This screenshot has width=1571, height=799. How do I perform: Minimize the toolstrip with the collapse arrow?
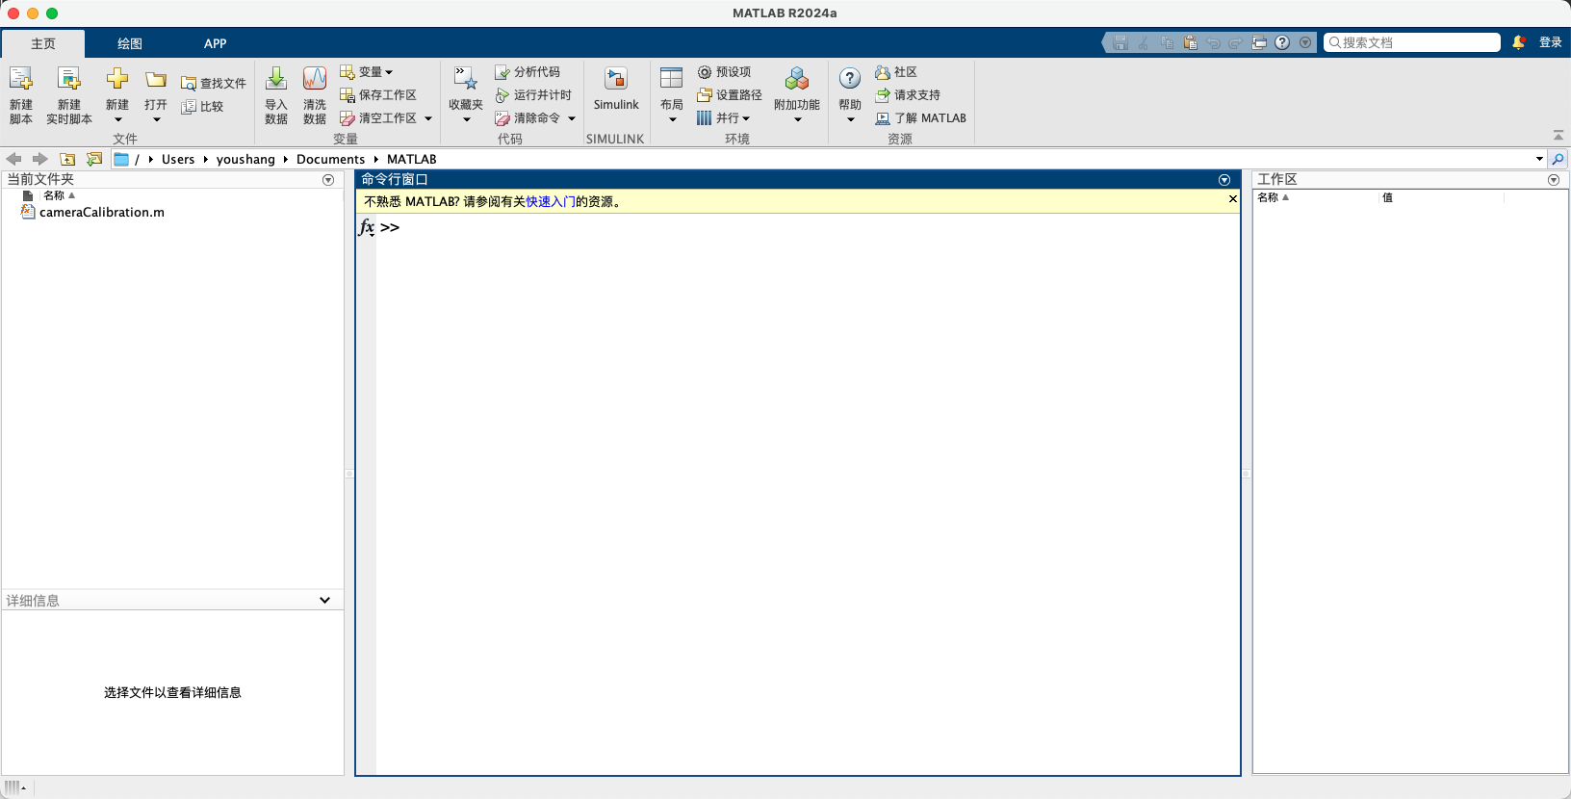(1558, 136)
